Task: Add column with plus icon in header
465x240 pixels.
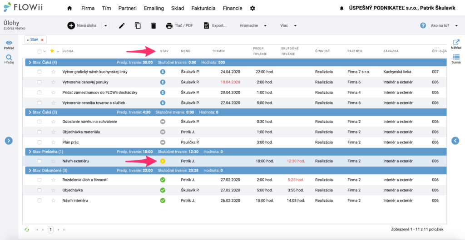Action: [x=444, y=51]
